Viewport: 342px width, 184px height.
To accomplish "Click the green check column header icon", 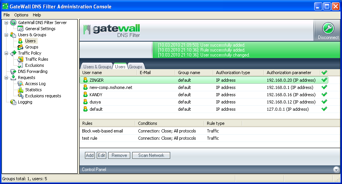I will point(324,73).
